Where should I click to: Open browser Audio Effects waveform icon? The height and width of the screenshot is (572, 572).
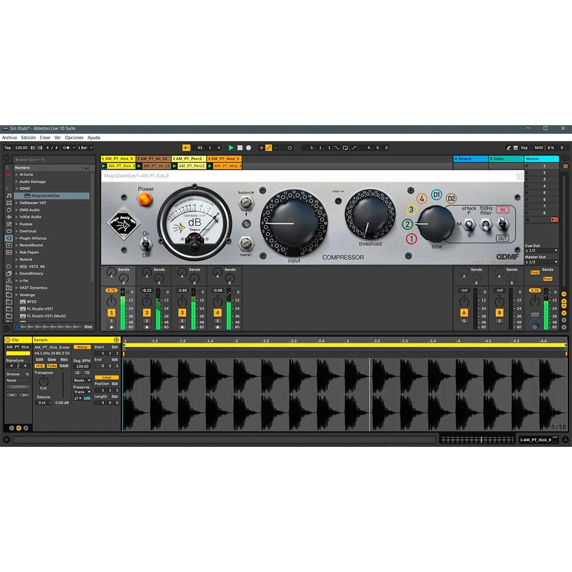pos(9,217)
